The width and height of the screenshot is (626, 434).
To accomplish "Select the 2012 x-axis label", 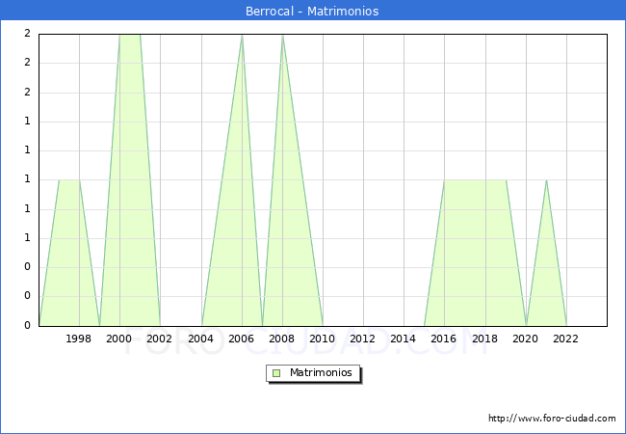I will (362, 339).
